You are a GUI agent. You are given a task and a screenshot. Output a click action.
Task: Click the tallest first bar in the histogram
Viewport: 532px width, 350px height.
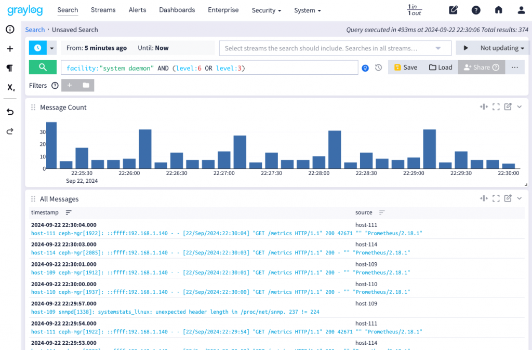click(51, 145)
